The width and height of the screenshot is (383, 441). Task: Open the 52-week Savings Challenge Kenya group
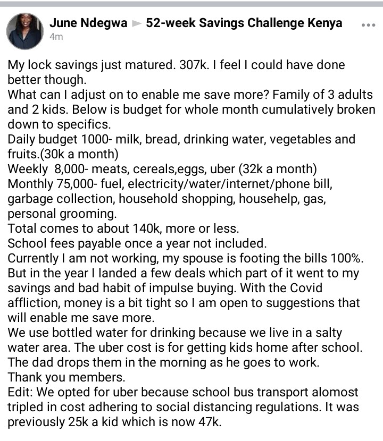click(x=244, y=23)
